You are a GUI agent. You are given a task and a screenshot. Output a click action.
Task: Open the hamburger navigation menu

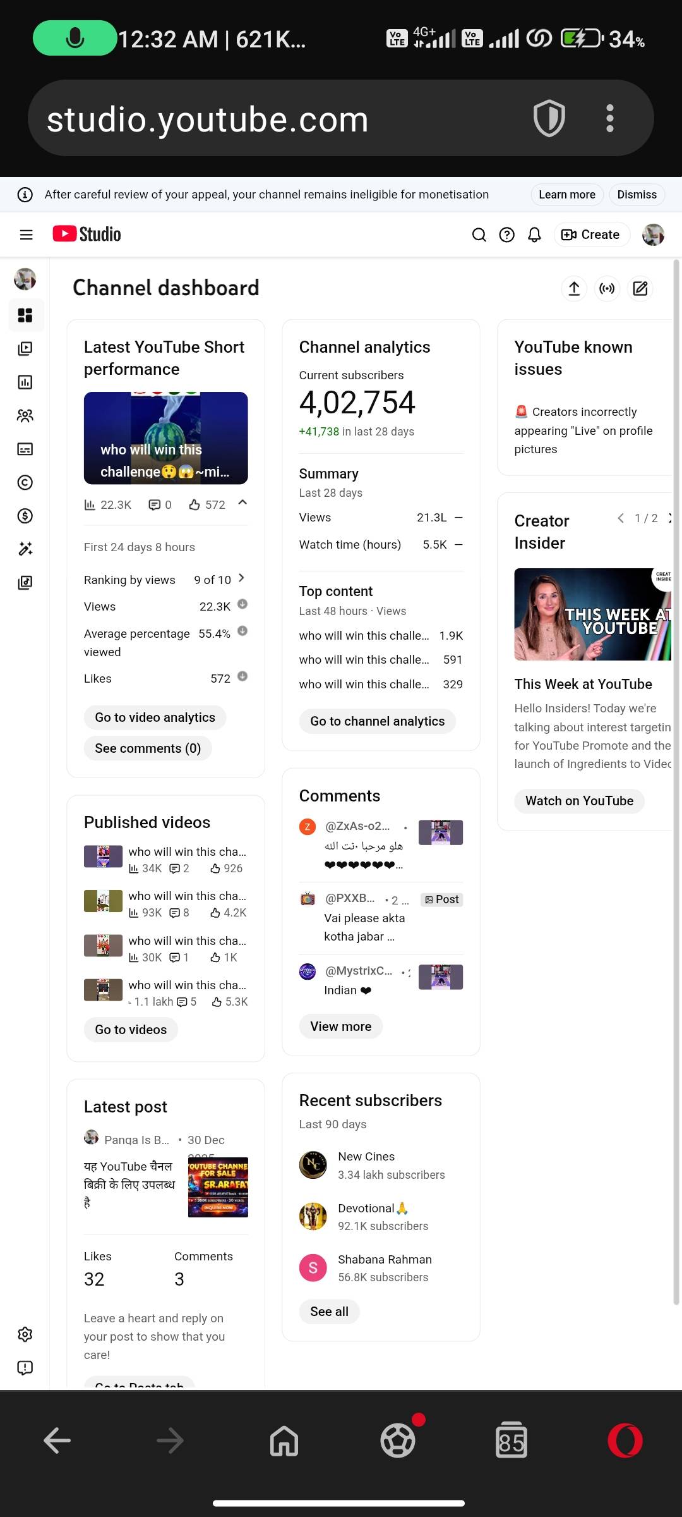[x=26, y=235]
